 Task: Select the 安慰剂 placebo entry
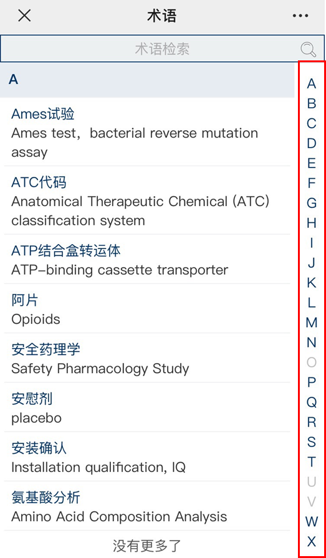147,408
